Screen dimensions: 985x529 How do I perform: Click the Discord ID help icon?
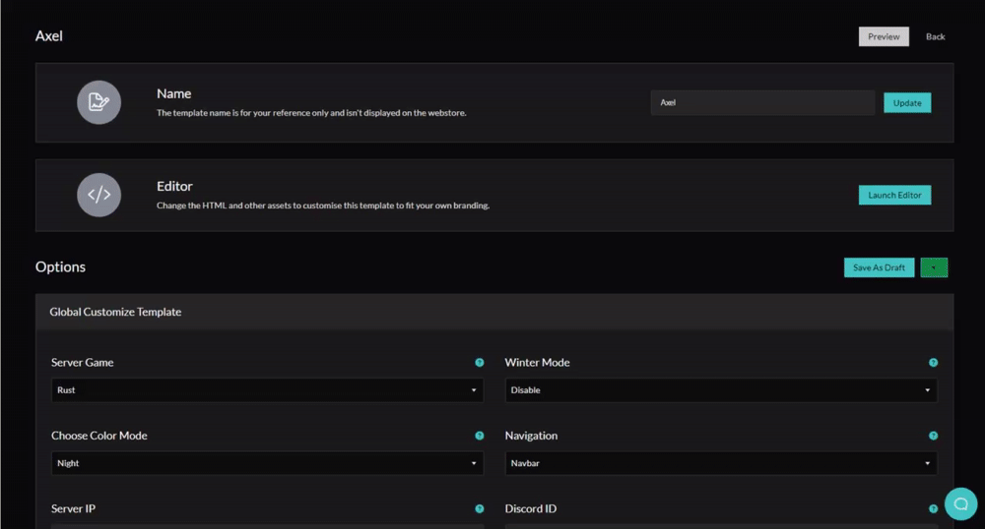[933, 509]
